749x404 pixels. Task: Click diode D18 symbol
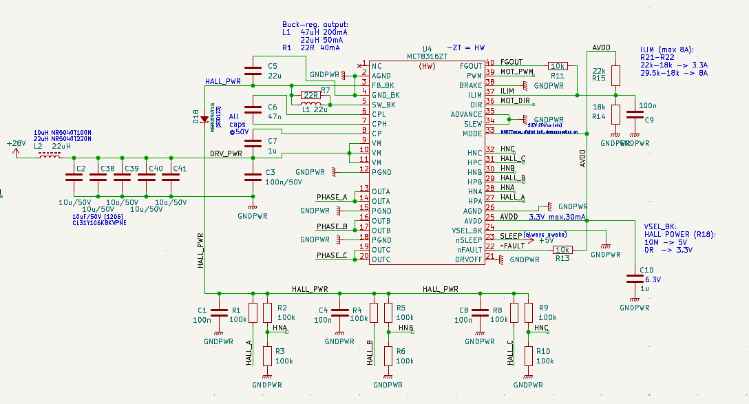click(204, 119)
